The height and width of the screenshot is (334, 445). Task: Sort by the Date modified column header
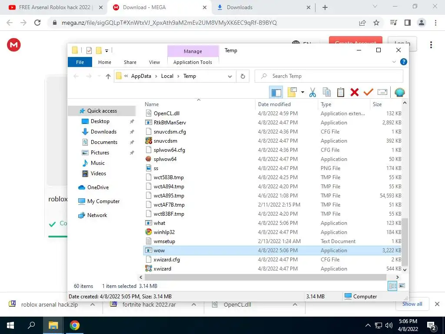pyautogui.click(x=287, y=104)
